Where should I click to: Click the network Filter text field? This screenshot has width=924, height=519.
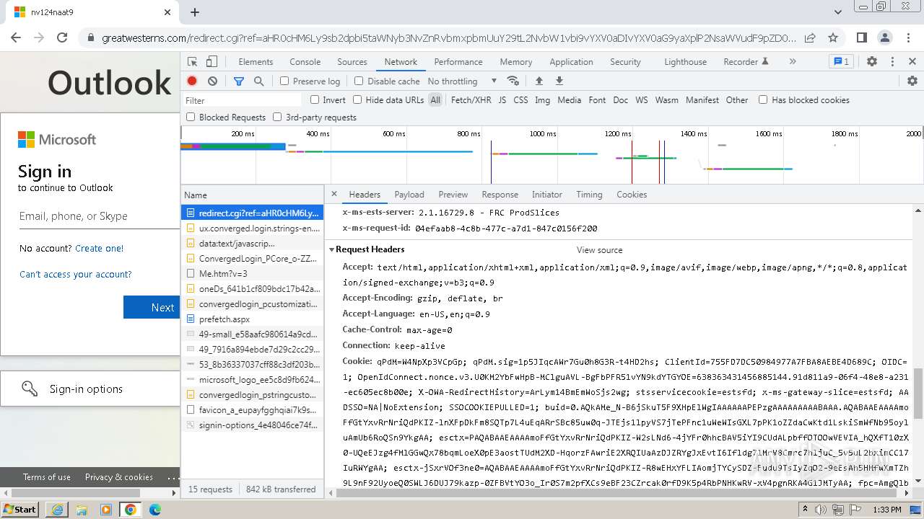(242, 100)
